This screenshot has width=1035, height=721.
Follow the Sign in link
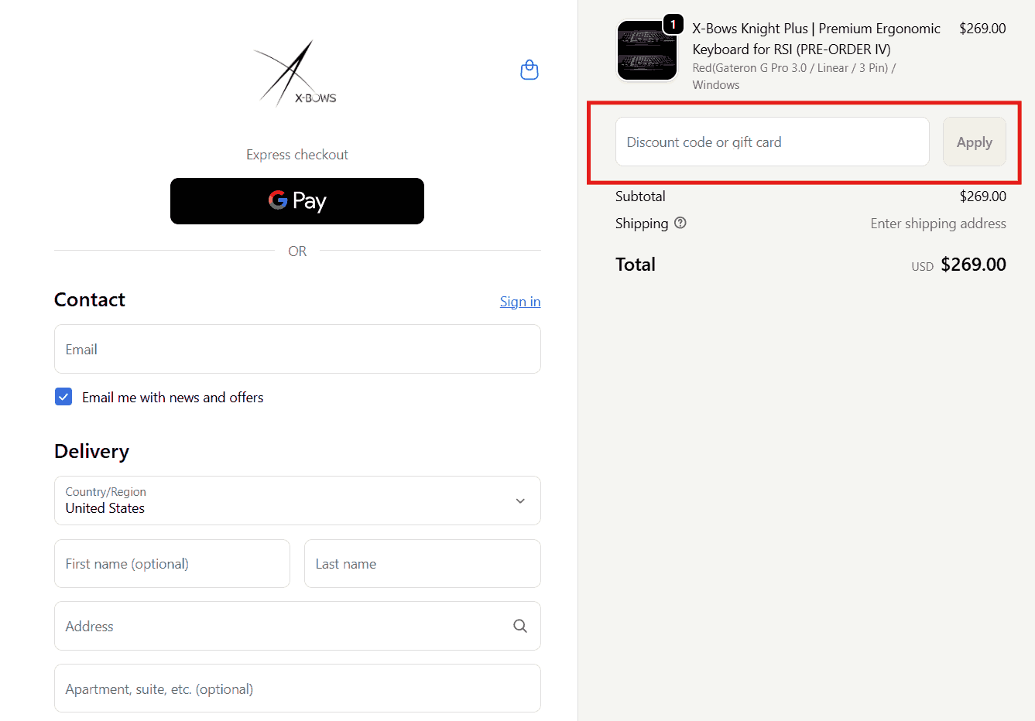coord(519,302)
